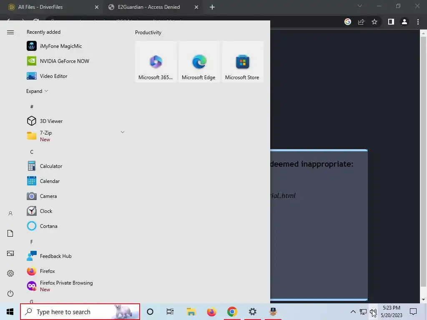The width and height of the screenshot is (427, 320).
Task: Open the Microsoft Store tile
Action: pos(242,62)
